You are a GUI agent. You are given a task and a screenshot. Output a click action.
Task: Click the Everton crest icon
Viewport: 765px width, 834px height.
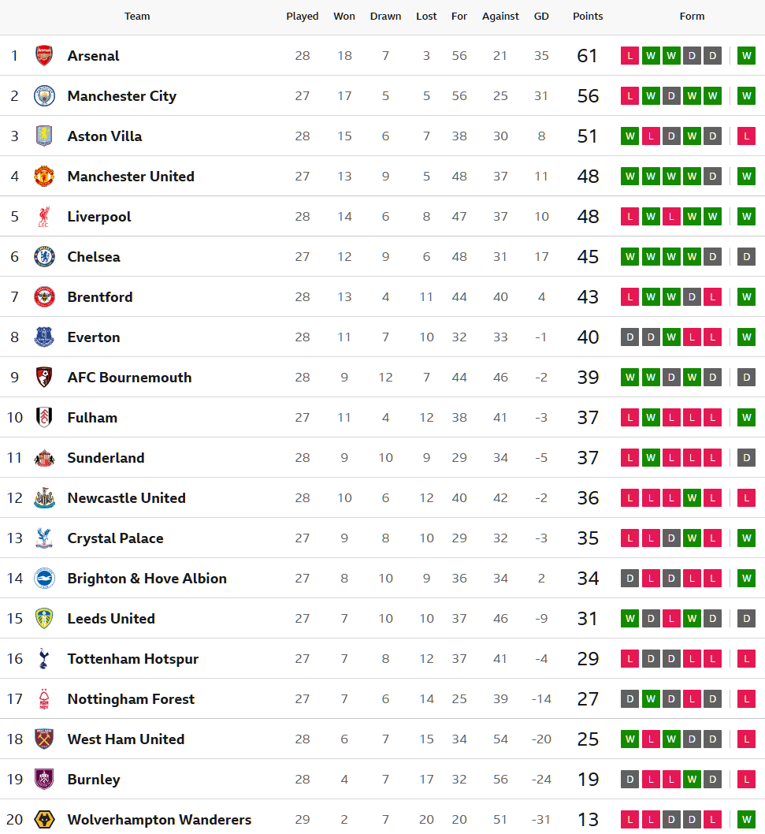coord(44,337)
